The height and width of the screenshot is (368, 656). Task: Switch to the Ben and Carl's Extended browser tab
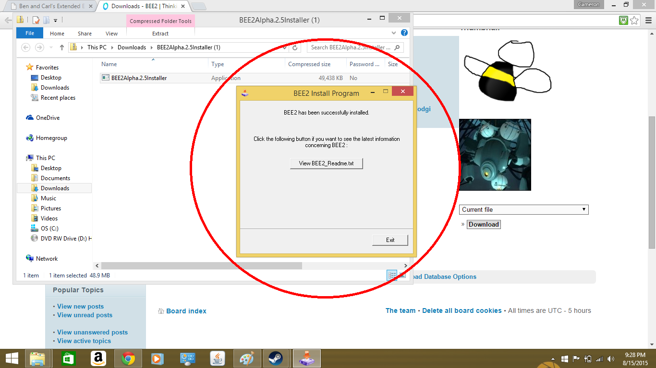pyautogui.click(x=50, y=6)
